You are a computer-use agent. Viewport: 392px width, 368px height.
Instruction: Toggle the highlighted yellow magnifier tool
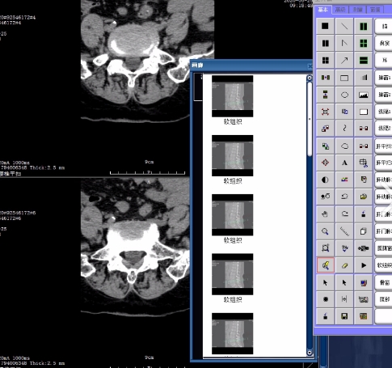tap(325, 265)
